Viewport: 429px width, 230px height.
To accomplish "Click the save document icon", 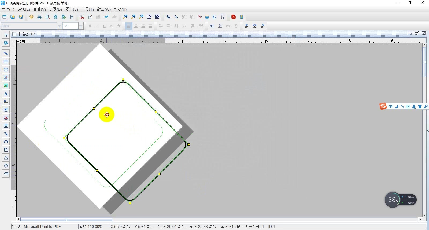I will click(21, 17).
